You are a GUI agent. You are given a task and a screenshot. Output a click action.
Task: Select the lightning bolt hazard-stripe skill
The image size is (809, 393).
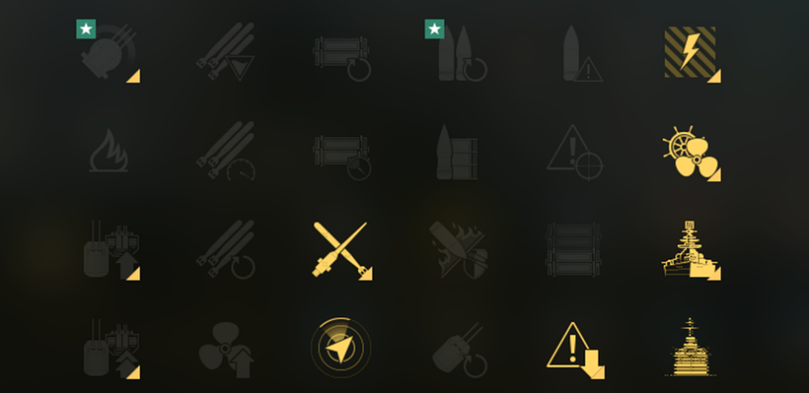(692, 54)
